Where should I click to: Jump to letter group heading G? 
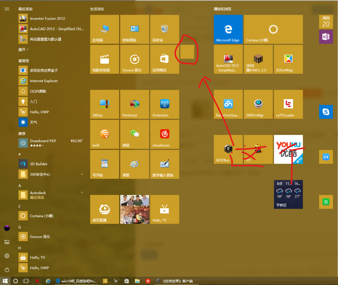20,227
